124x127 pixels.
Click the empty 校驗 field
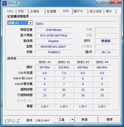point(106,30)
